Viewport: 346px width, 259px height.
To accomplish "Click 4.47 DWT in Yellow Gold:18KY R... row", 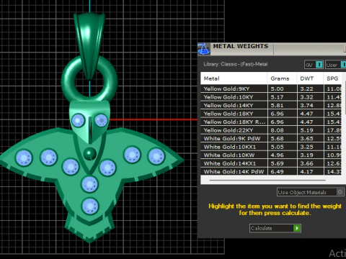I will tap(306, 122).
